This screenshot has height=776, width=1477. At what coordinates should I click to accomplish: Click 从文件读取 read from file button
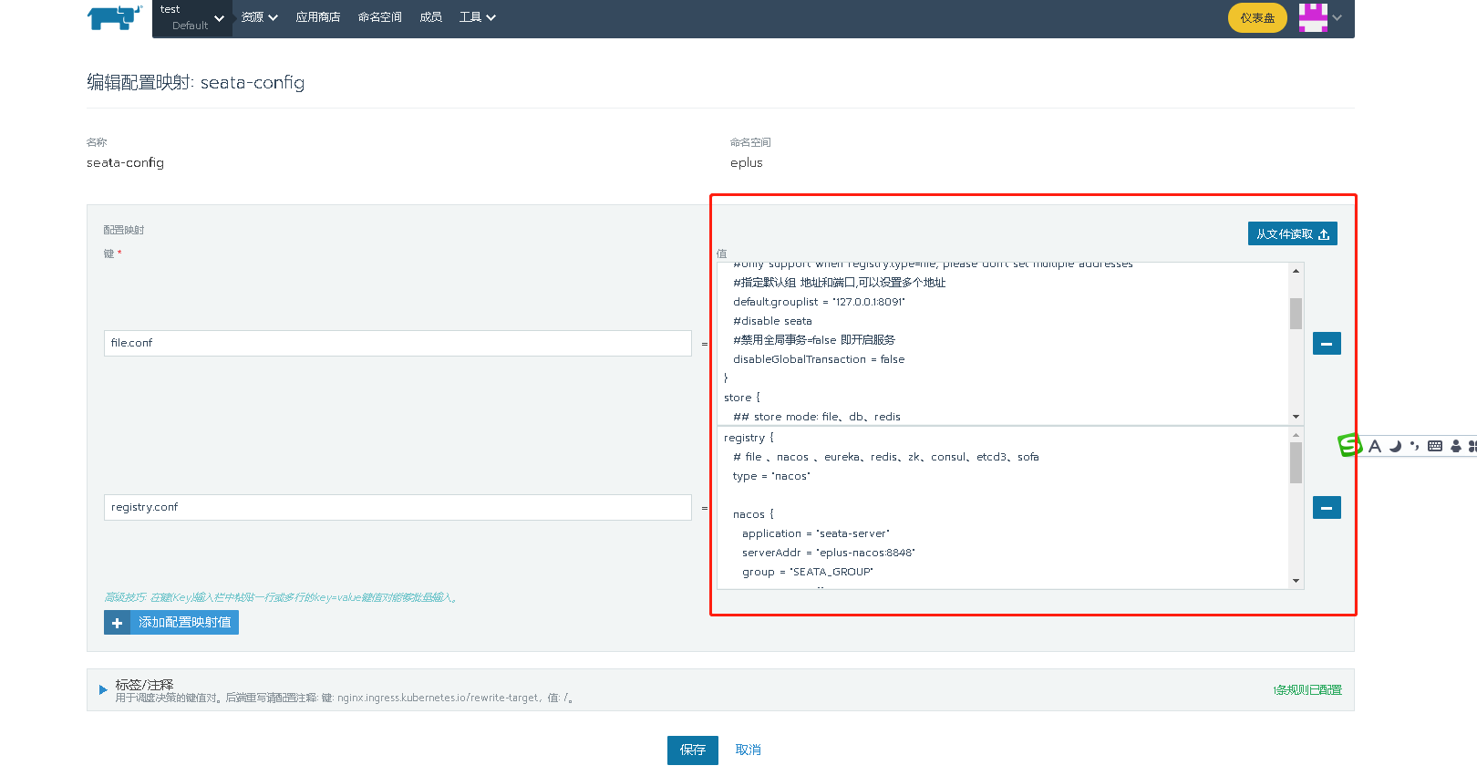(1293, 234)
